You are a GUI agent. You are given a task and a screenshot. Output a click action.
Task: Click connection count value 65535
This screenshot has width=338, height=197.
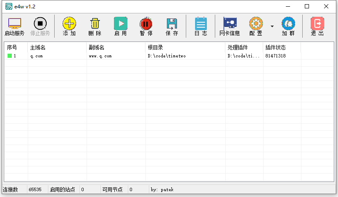pyautogui.click(x=35, y=189)
